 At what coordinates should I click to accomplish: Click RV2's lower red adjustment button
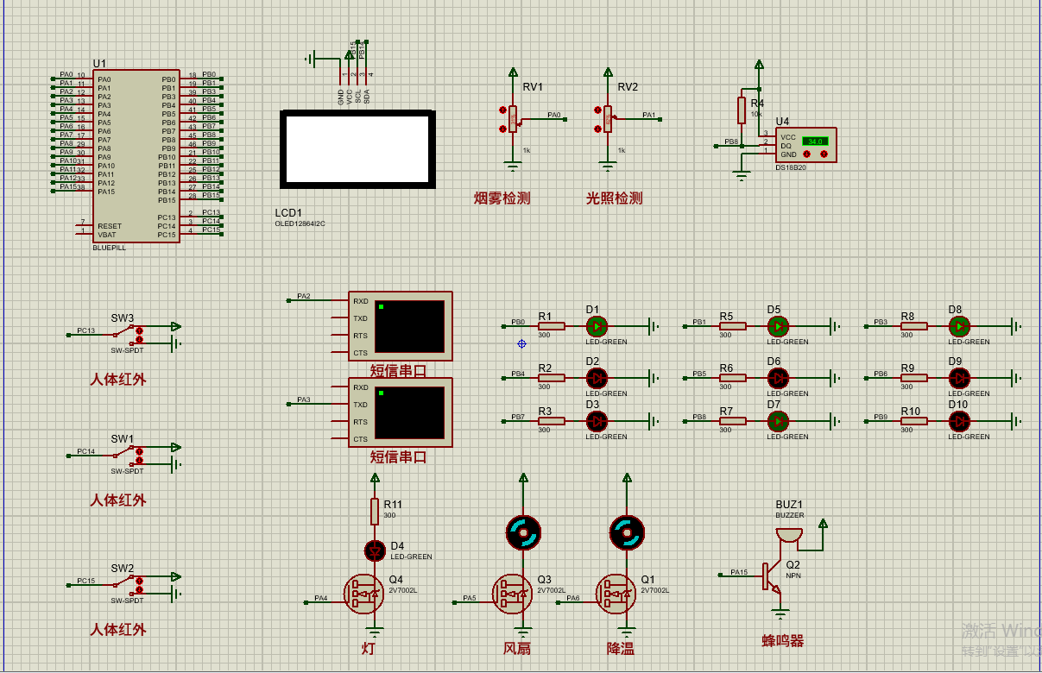597,129
